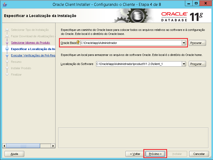213x160 pixels.
Task: Click the sidebar scrollbar right arrow
Action: pyautogui.click(x=53, y=146)
